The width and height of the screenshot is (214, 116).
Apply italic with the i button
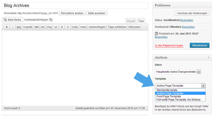pyautogui.click(x=12, y=27)
